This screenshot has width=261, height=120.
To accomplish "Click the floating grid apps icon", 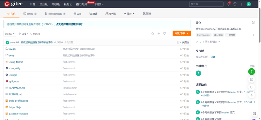I will coord(254,113).
